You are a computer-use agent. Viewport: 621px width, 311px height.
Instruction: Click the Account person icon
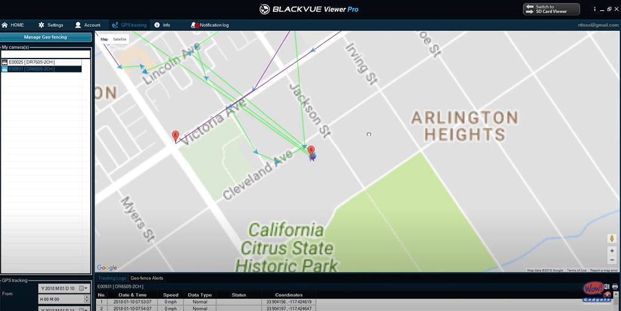pyautogui.click(x=78, y=25)
